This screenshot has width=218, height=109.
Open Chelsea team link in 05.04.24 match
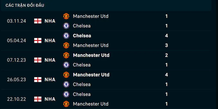point(82,36)
